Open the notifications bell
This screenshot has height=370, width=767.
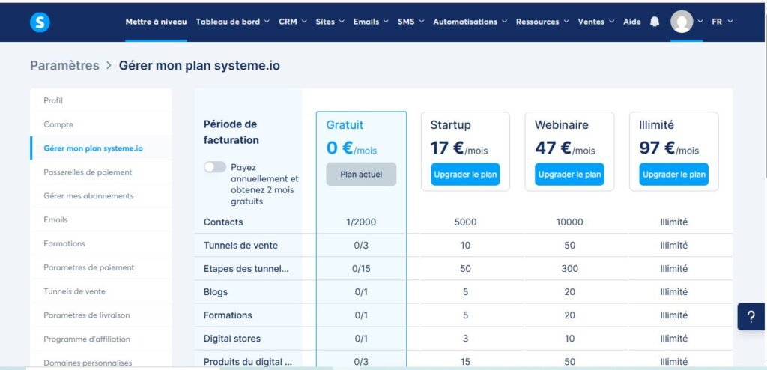tap(655, 22)
